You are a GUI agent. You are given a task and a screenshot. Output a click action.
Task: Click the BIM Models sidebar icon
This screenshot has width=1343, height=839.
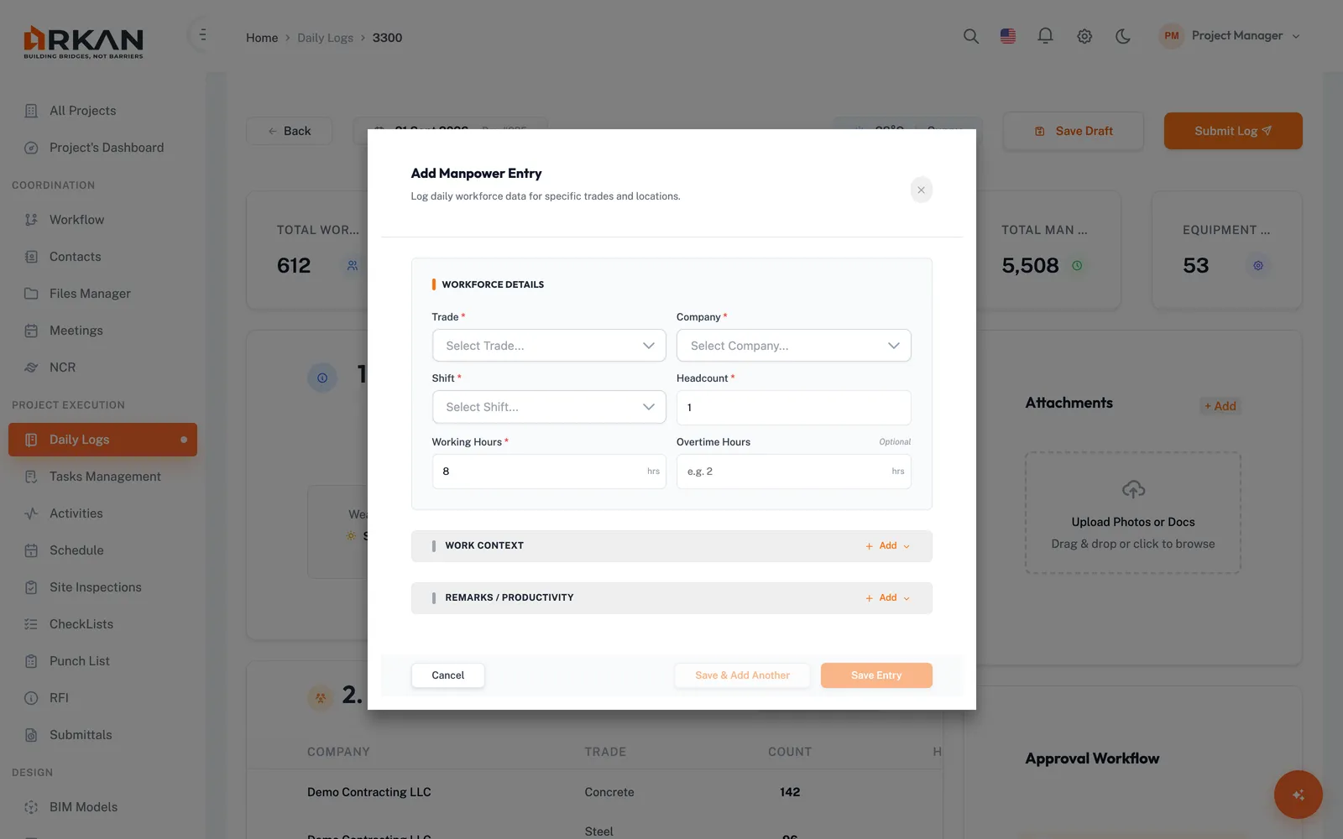point(31,807)
